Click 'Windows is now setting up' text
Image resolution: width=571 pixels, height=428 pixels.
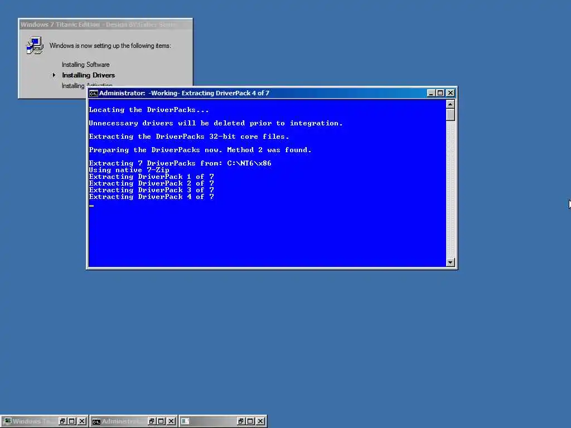[x=110, y=46]
